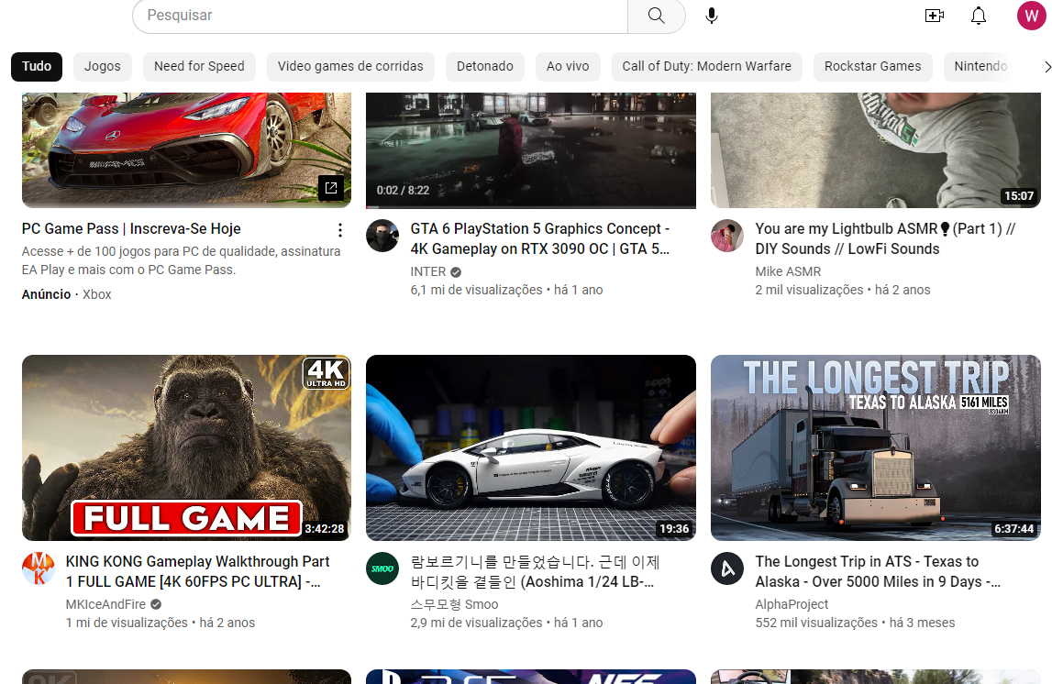Open the create video icon
Image resolution: width=1052 pixels, height=684 pixels.
[x=935, y=16]
